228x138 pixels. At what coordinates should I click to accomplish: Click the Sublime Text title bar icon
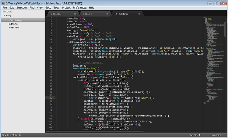3,3
